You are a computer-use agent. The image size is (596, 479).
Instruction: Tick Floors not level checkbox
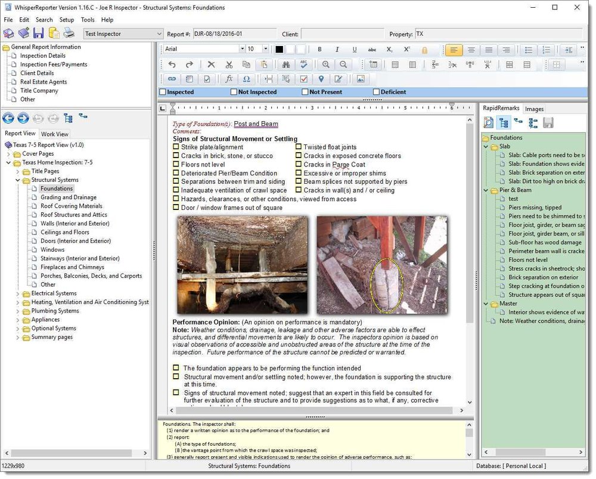point(176,164)
